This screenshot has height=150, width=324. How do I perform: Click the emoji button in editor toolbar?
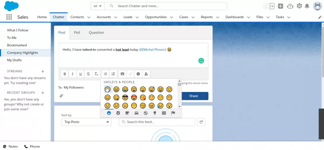138,74
